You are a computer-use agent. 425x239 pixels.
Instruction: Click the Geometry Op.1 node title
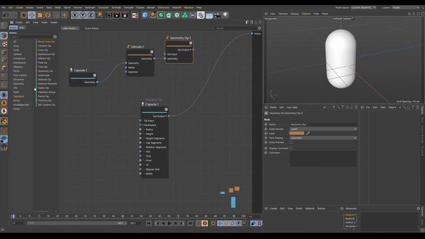[181, 38]
